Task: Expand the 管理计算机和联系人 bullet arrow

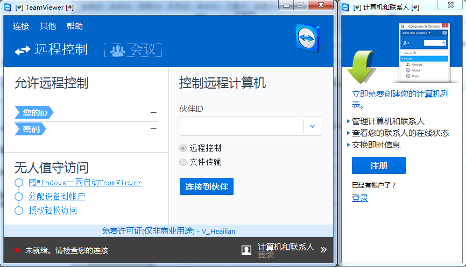Action: [348, 121]
